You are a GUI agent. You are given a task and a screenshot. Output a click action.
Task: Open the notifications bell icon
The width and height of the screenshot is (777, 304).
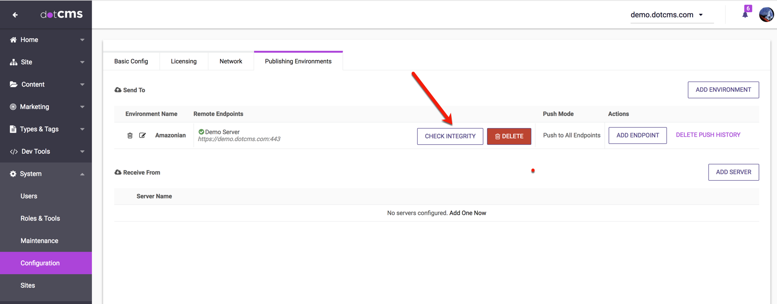(x=745, y=14)
